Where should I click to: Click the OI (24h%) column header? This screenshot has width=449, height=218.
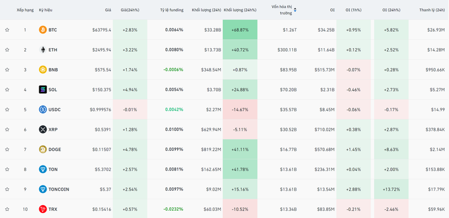click(x=391, y=10)
